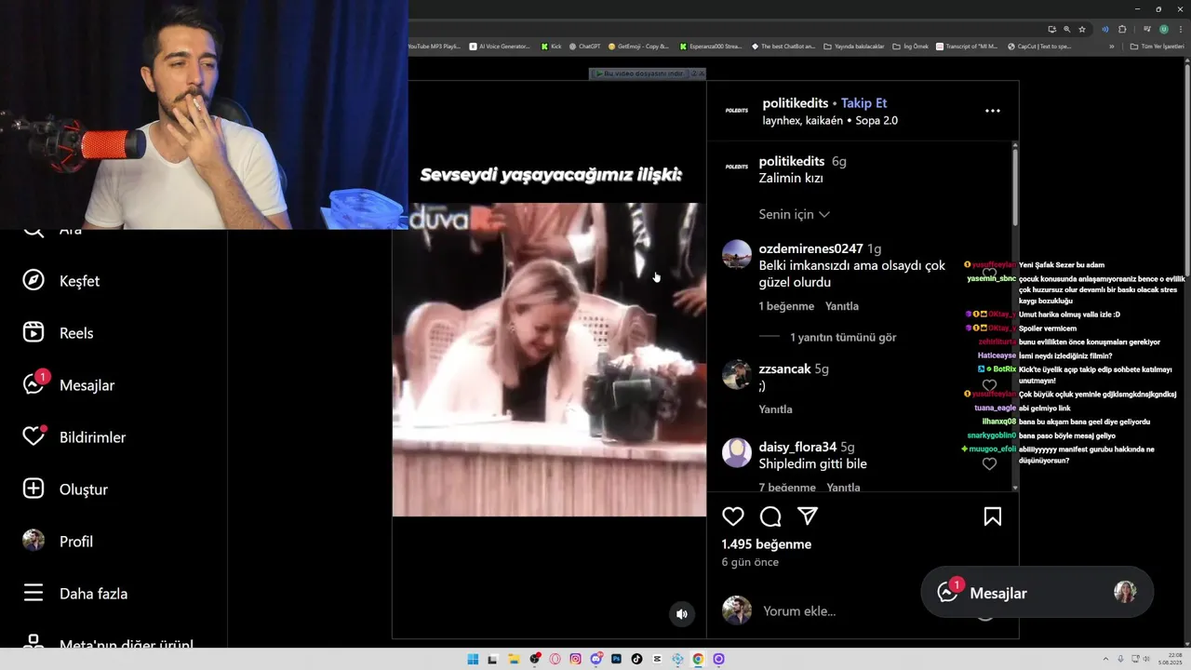Open ozdemirenes0247 profile avatar
1191x670 pixels.
737,254
